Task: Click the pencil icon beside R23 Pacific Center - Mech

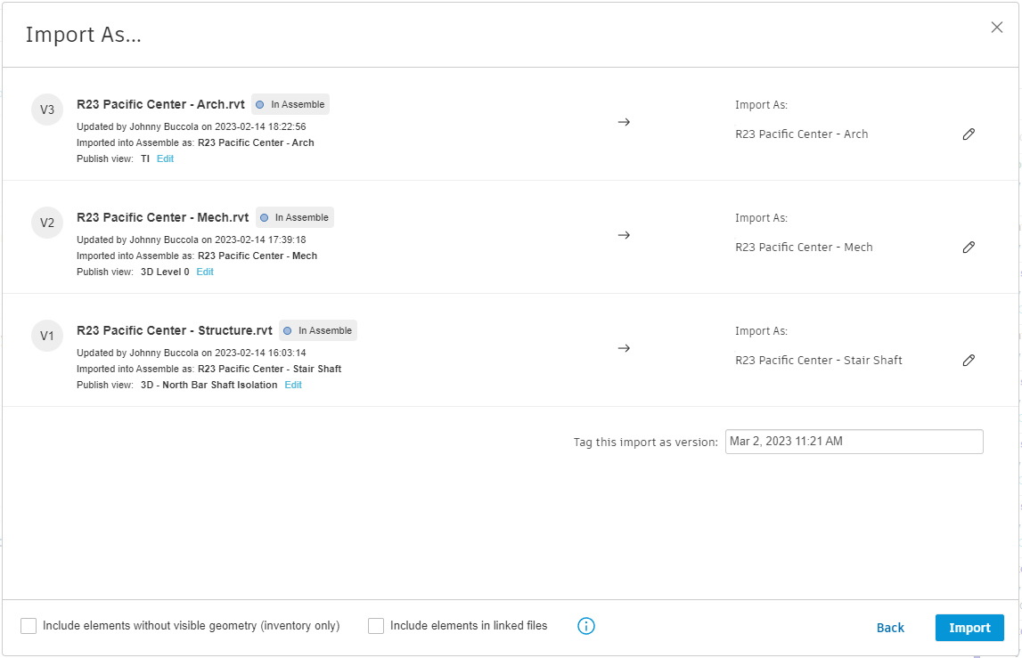Action: pos(969,247)
